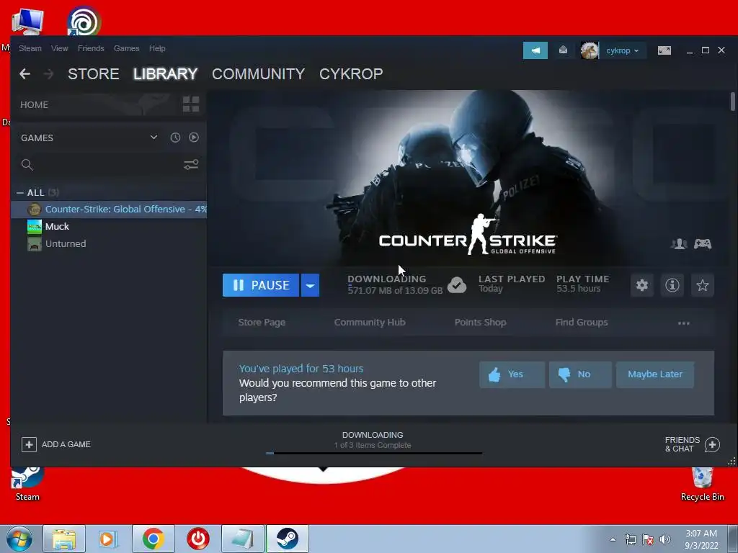This screenshot has width=738, height=553.
Task: Open the DOWNLOADING status text at bottom
Action: [373, 435]
